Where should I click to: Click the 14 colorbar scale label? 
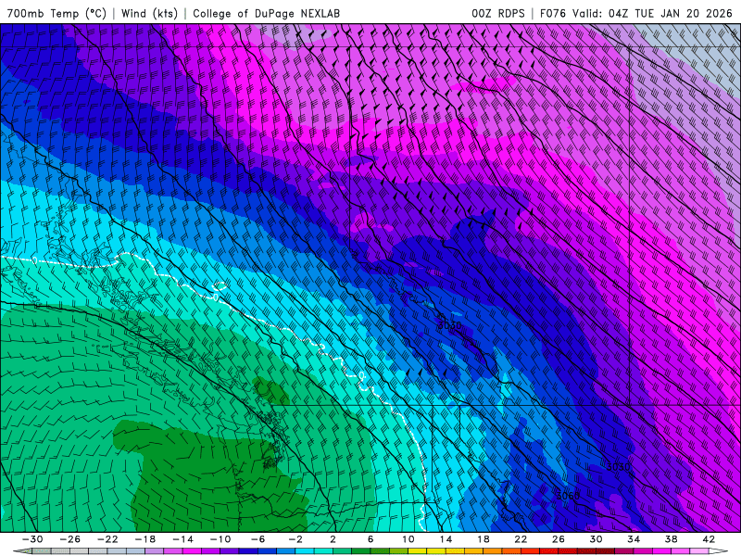tap(446, 539)
